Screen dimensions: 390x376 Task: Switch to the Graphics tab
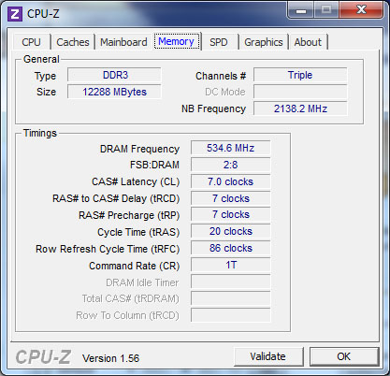pyautogui.click(x=264, y=42)
